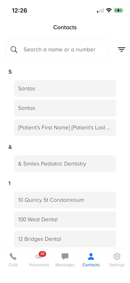Select 100 West Dental contact
This screenshot has width=130, height=283.
(x=65, y=220)
